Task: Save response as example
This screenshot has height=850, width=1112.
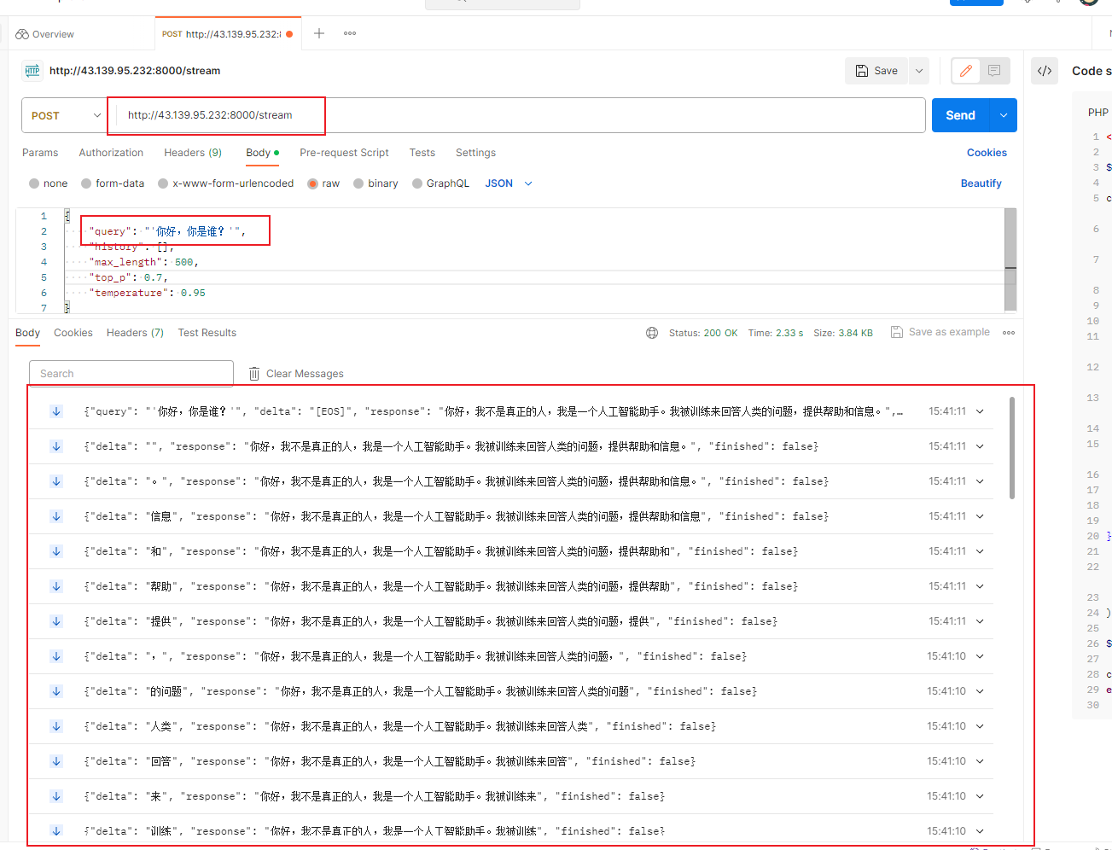Action: [x=940, y=332]
